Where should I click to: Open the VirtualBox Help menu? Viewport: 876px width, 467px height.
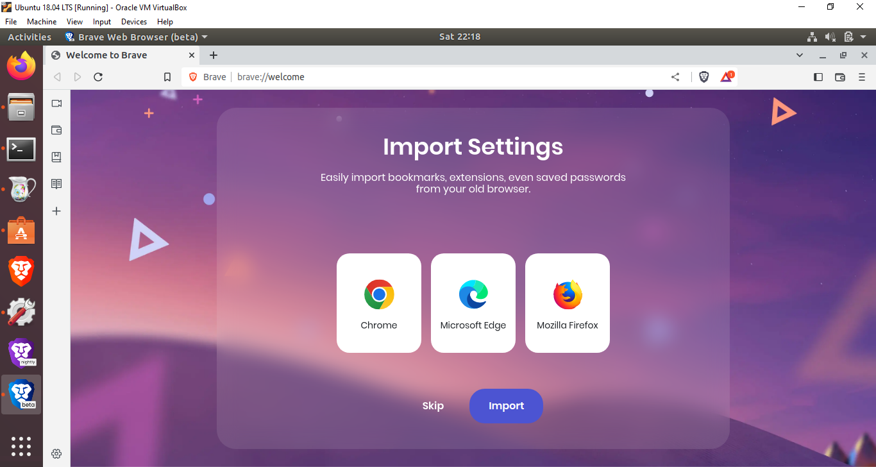[165, 22]
